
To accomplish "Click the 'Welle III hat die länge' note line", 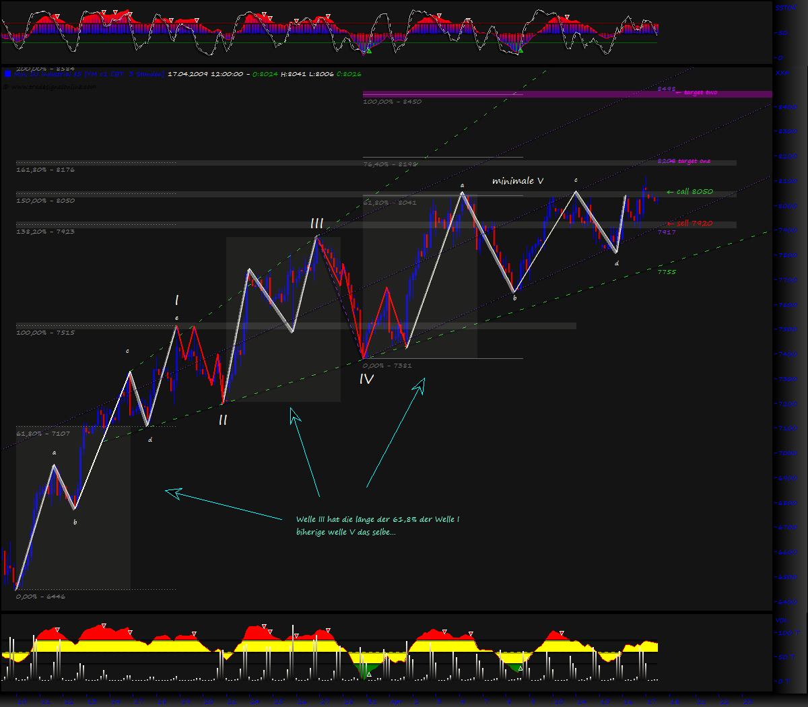I will point(378,519).
